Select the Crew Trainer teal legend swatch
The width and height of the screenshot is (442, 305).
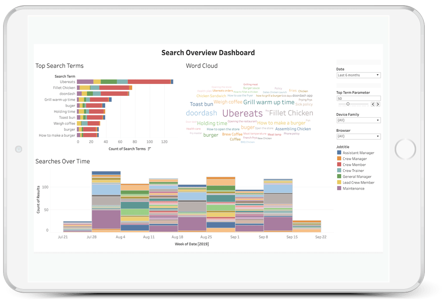tap(339, 170)
